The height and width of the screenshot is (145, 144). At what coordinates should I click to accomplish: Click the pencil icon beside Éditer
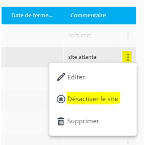point(61,77)
